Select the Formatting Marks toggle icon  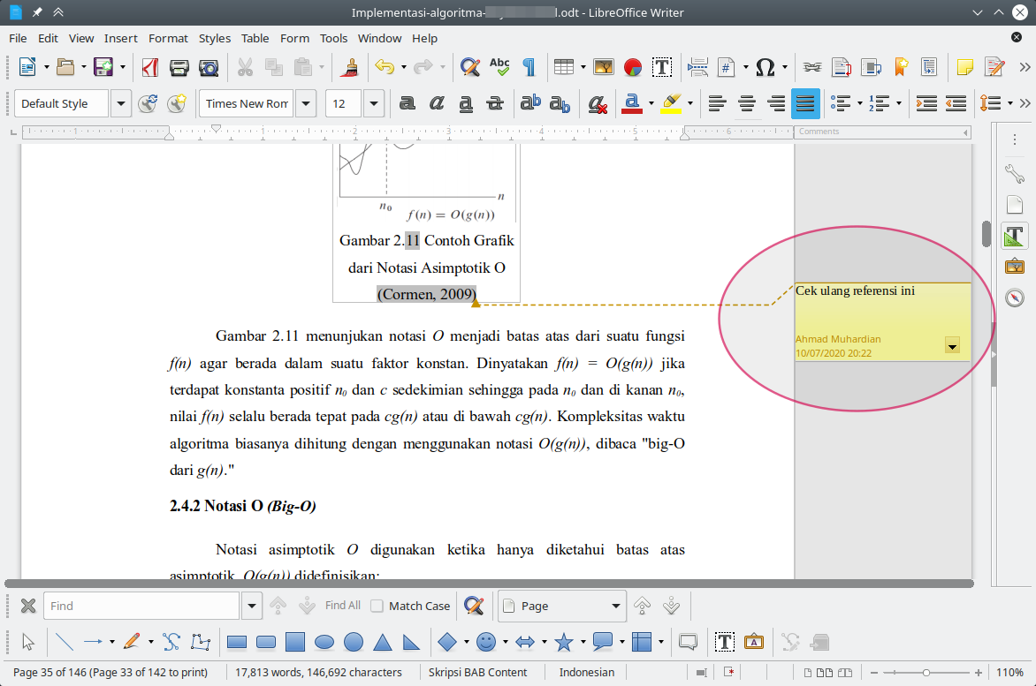[x=528, y=67]
